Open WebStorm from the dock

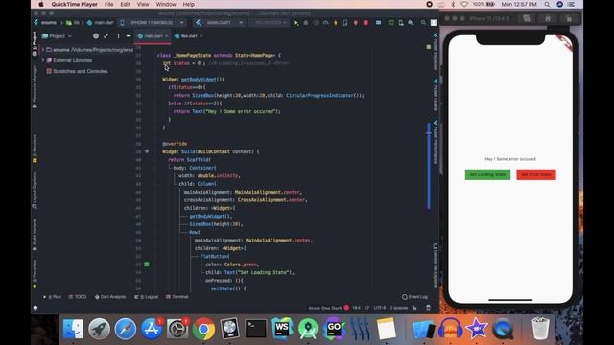tap(282, 329)
